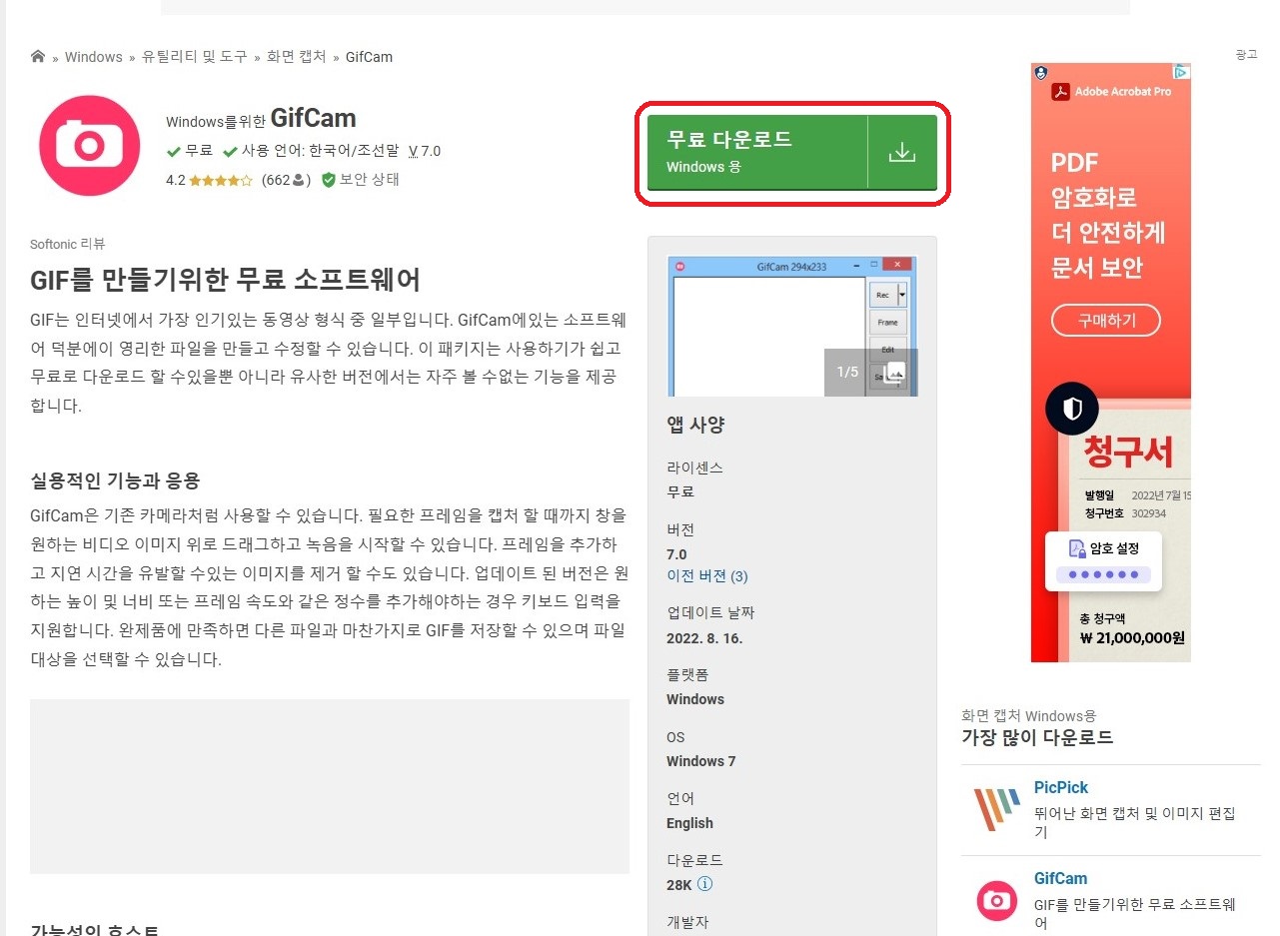Click the English language value
The width and height of the screenshot is (1280, 936).
pyautogui.click(x=689, y=823)
